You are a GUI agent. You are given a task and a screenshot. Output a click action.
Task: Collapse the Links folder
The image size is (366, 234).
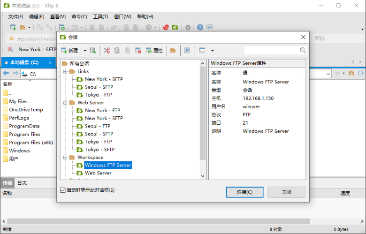[65, 71]
